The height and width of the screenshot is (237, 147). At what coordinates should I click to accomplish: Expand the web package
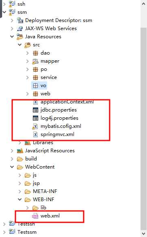pos(28,94)
